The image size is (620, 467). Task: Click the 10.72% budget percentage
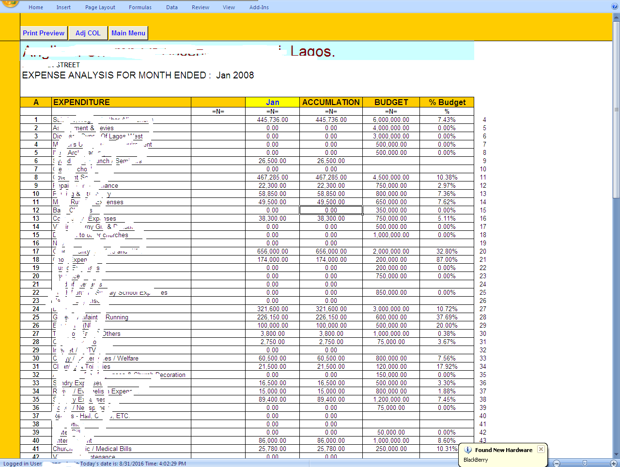click(447, 309)
